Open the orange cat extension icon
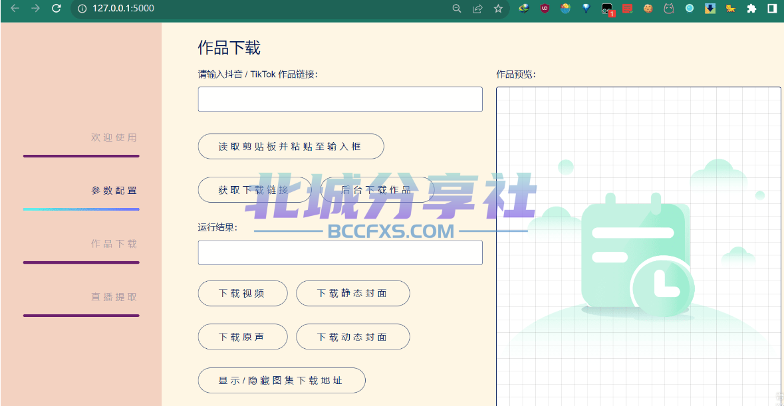784x406 pixels. [731, 9]
